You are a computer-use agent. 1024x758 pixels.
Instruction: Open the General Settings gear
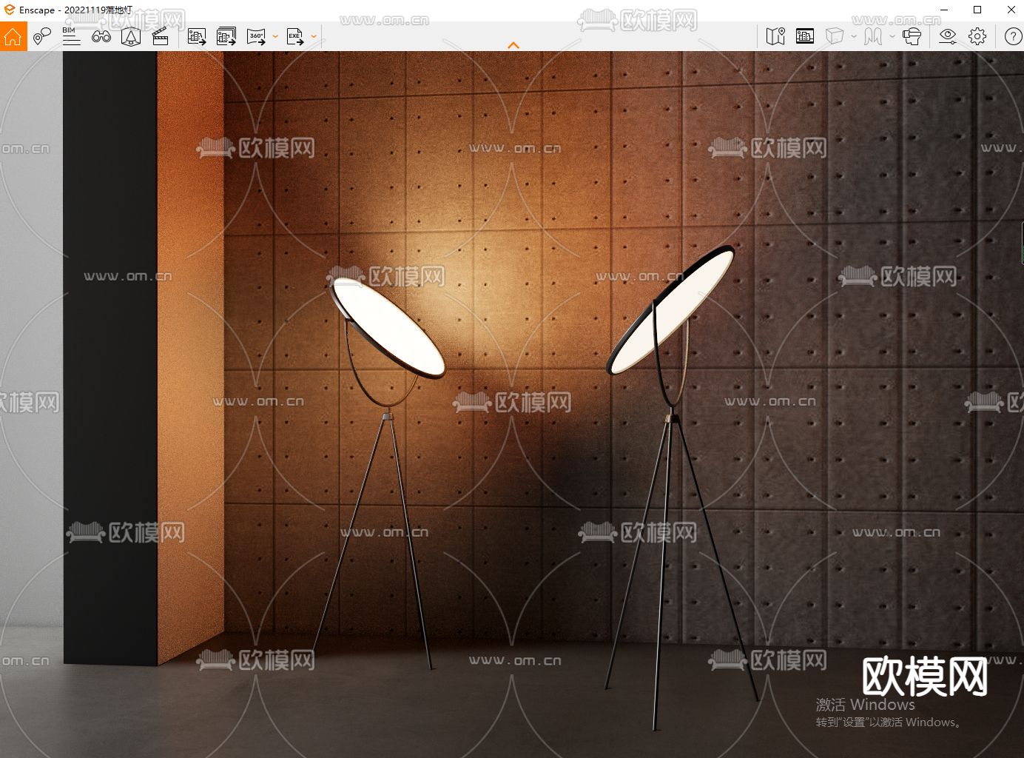click(977, 36)
